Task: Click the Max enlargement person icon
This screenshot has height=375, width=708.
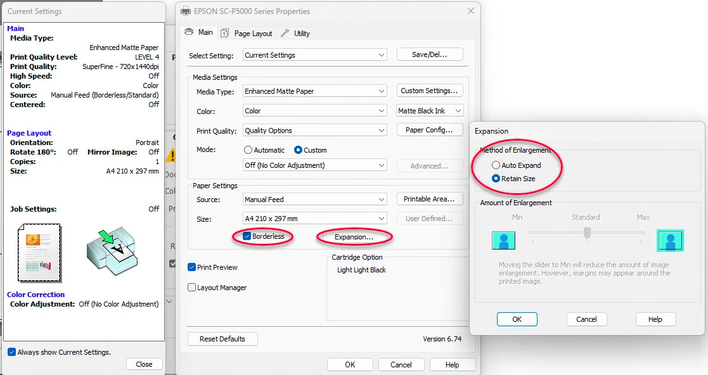Action: click(x=670, y=240)
